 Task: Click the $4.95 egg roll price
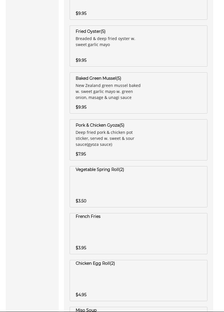coord(81,295)
